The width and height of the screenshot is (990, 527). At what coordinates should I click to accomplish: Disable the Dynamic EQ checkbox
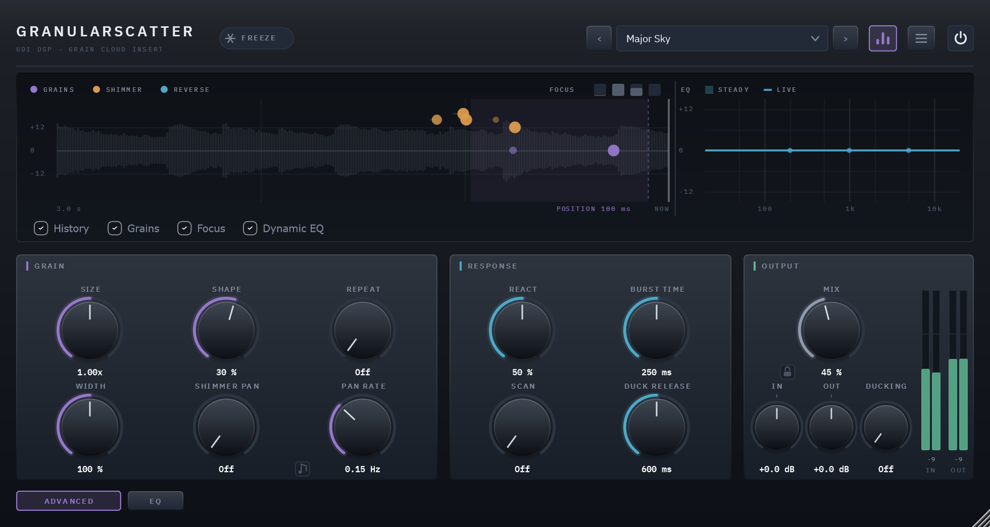point(250,229)
